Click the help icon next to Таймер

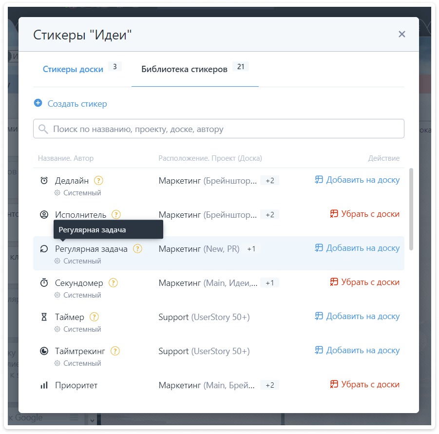(94, 317)
